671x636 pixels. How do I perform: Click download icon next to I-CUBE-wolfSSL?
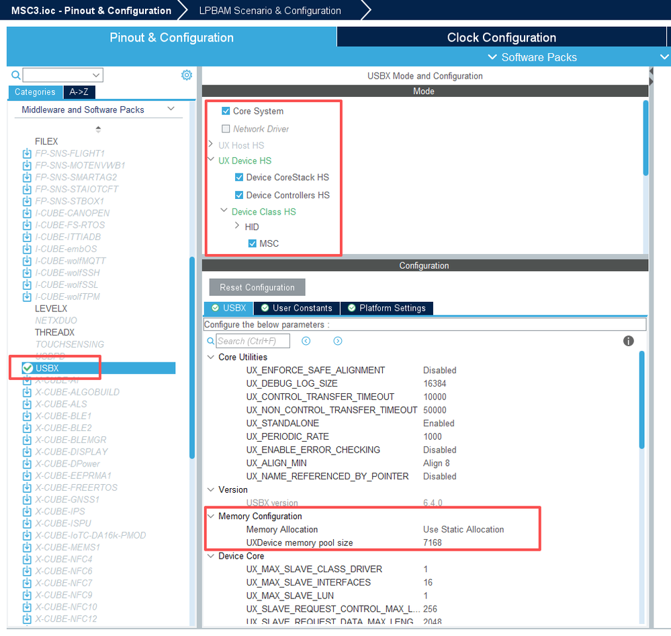27,285
